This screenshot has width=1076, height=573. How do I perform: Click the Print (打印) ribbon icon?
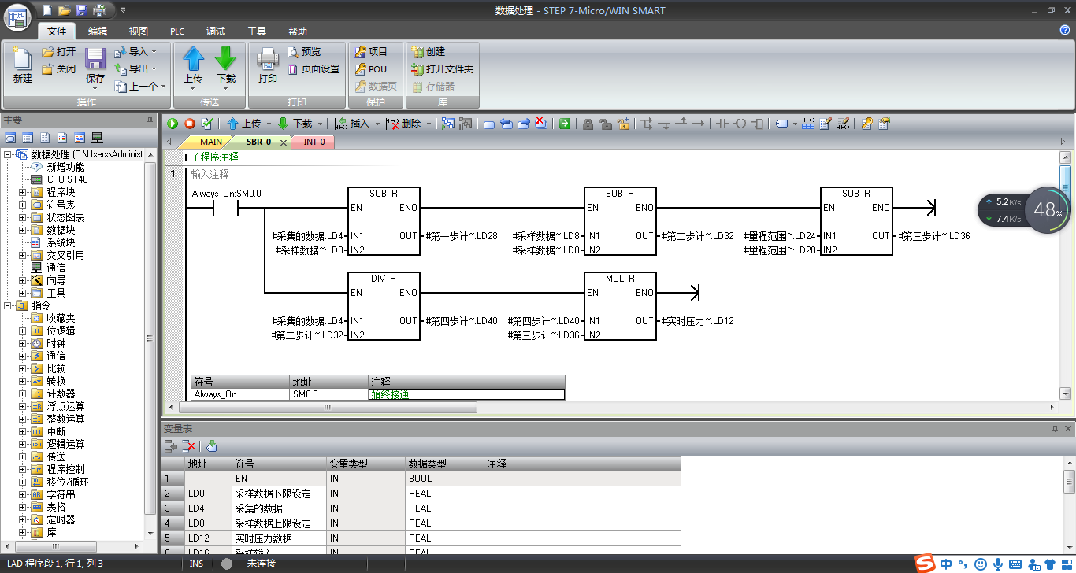click(x=268, y=65)
